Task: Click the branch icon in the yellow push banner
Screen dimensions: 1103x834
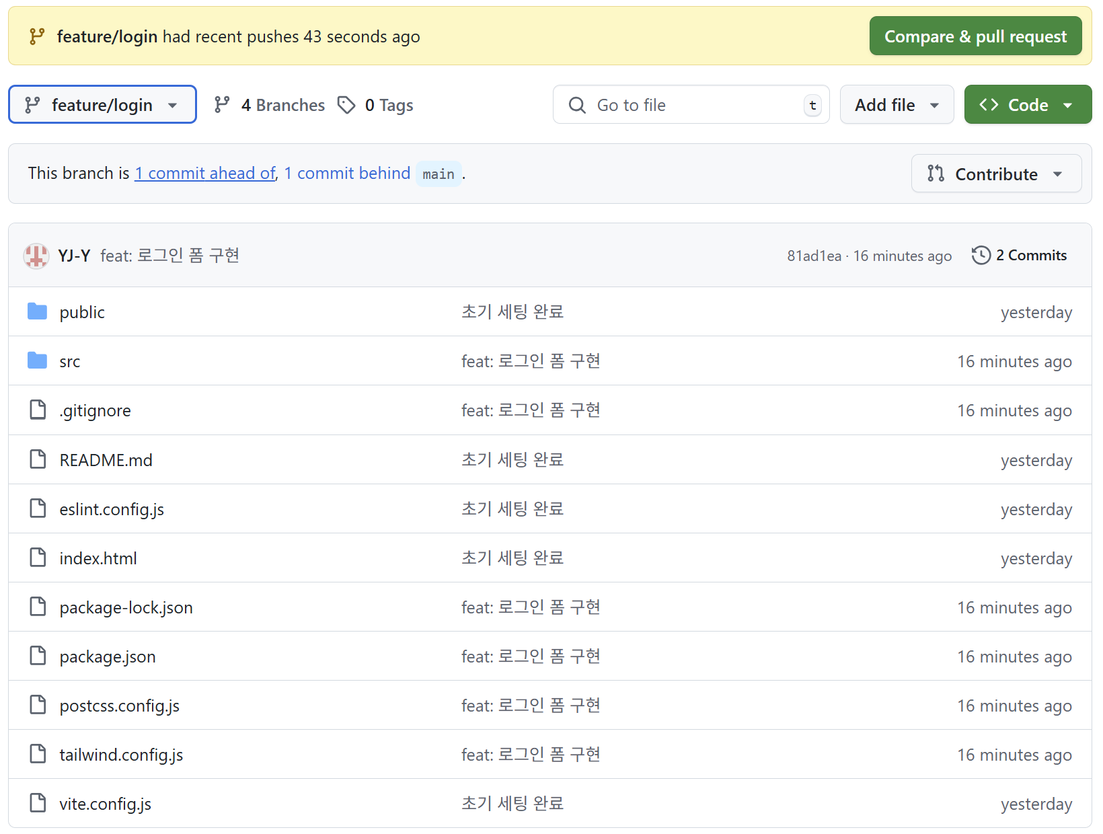Action: (x=37, y=36)
